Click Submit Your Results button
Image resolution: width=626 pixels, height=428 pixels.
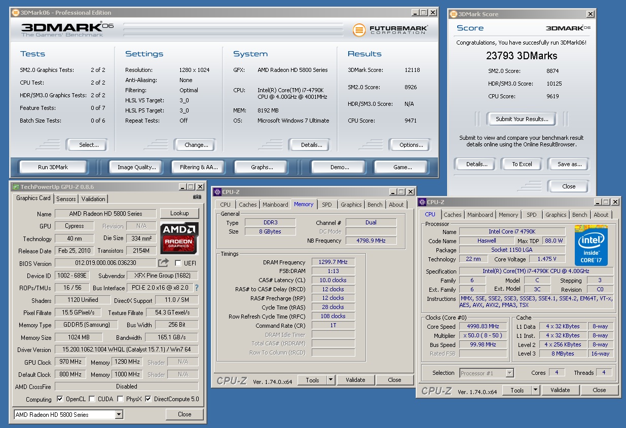coord(522,119)
